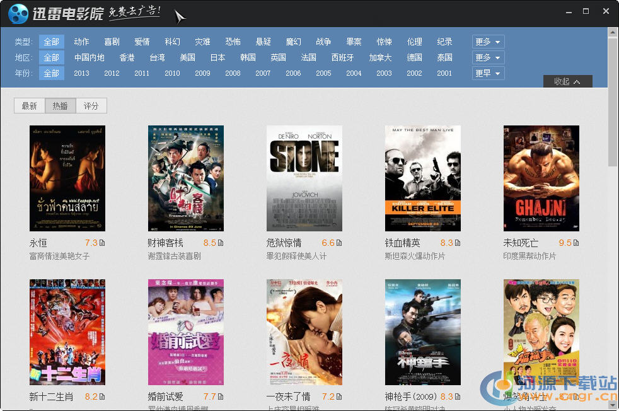619x411 pixels.
Task: Choose the 爱情 genre filter
Action: [142, 42]
